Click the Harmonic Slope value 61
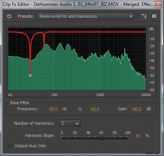Viewport: 164px width, 156px height. pyautogui.click(x=138, y=136)
